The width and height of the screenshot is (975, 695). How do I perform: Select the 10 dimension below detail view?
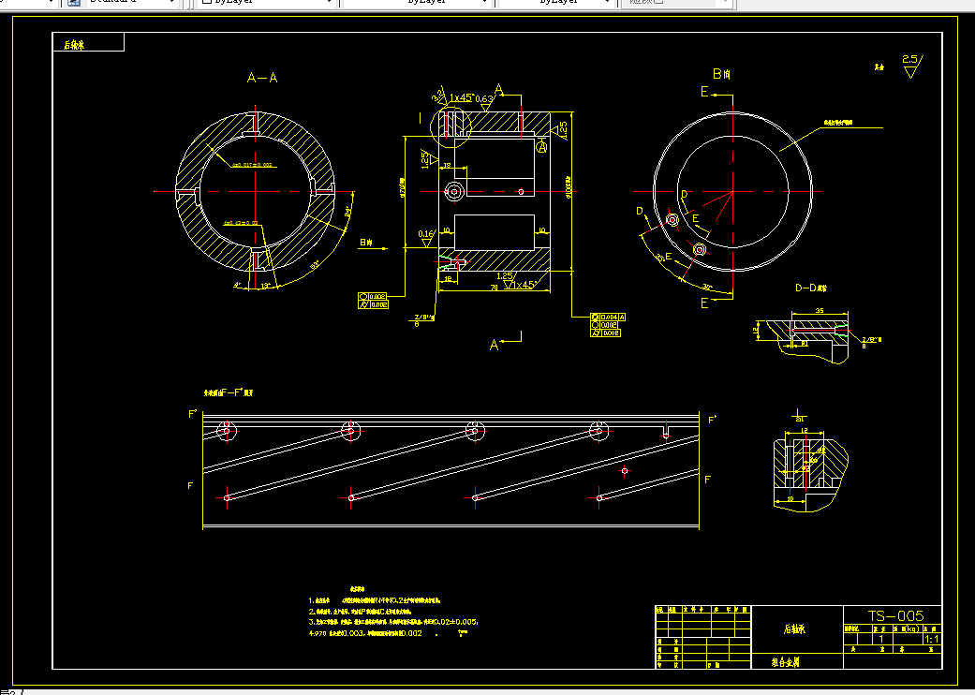(790, 498)
